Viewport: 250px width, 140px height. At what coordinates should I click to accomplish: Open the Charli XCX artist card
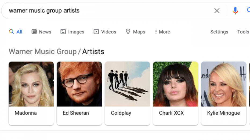(x=175, y=93)
